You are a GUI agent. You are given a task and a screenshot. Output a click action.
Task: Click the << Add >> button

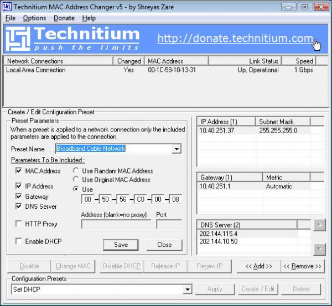pyautogui.click(x=258, y=266)
